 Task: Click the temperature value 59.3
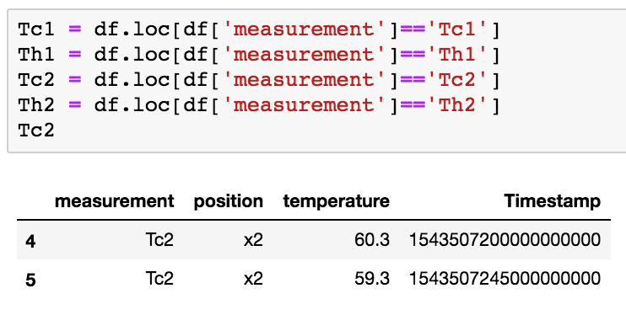372,278
